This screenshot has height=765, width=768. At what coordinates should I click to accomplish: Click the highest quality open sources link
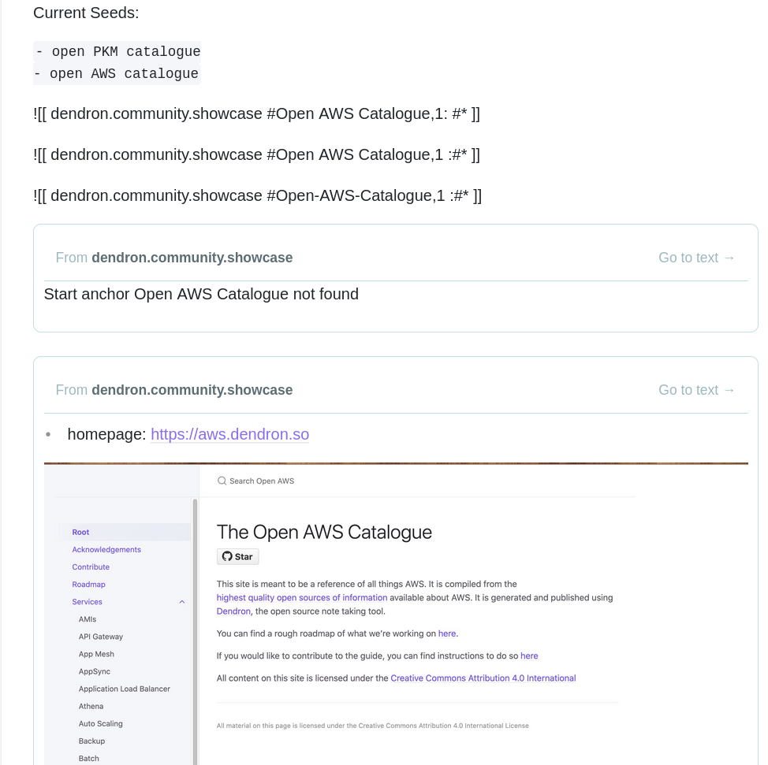point(300,597)
